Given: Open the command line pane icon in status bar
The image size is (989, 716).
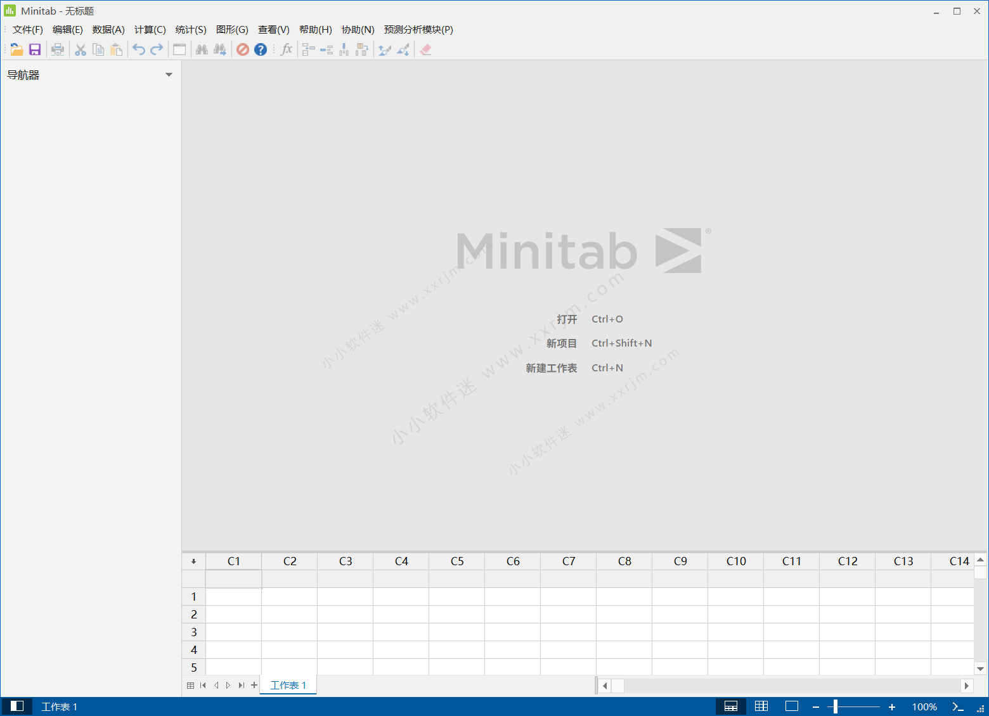Looking at the screenshot, I should click(958, 706).
